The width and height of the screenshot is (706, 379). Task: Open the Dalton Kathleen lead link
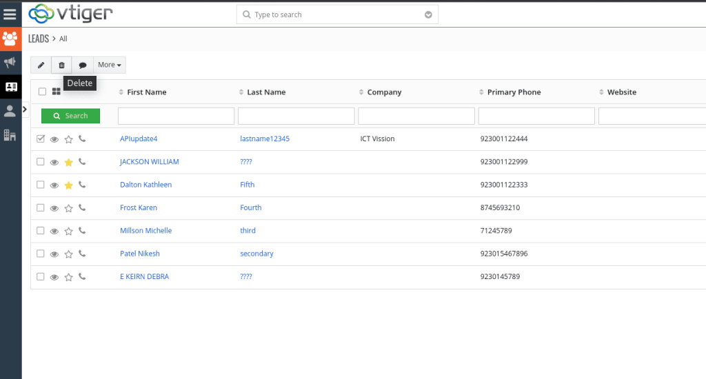pos(145,185)
